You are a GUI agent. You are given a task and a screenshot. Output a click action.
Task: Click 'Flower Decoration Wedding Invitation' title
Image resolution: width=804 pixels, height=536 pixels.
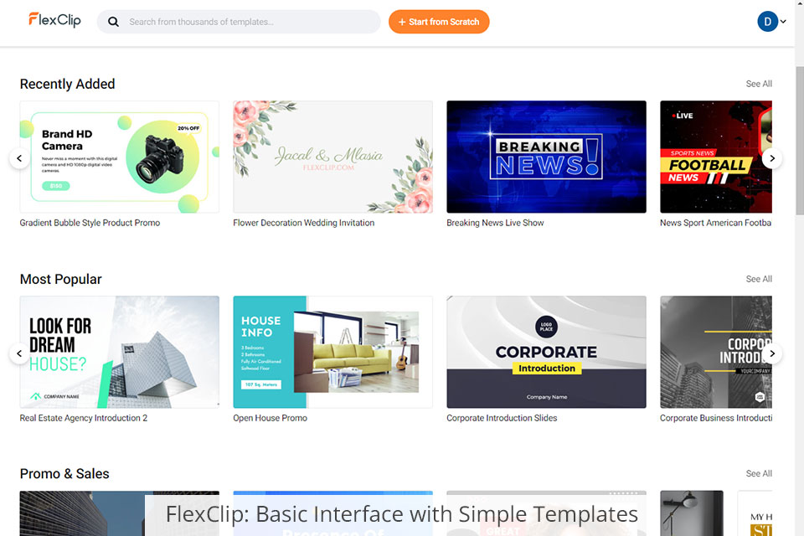point(303,223)
